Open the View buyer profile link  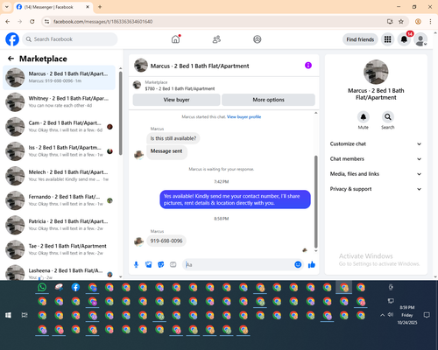click(x=244, y=117)
